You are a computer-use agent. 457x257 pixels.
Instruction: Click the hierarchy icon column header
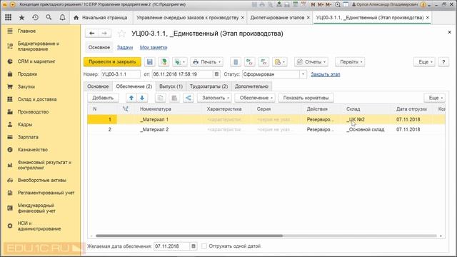[126, 109]
